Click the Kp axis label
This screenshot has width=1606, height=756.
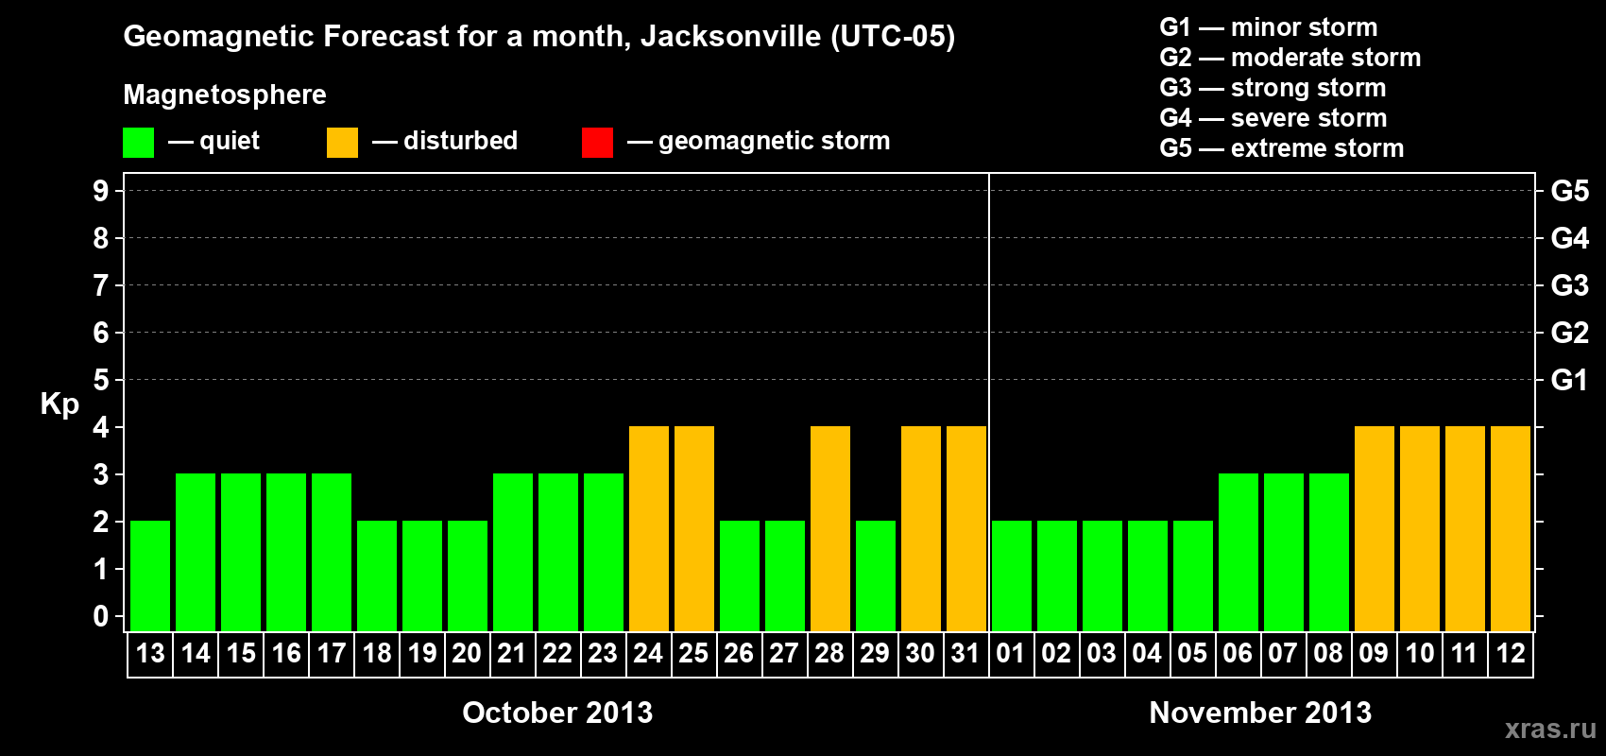point(60,404)
